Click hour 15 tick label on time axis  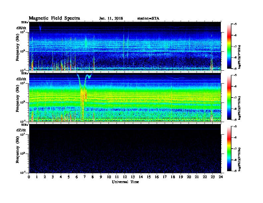click(149, 177)
